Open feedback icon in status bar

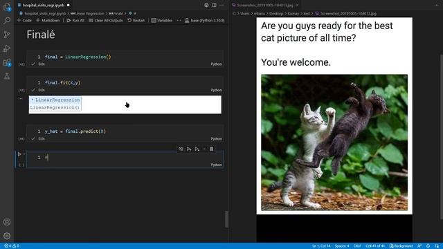(419, 246)
